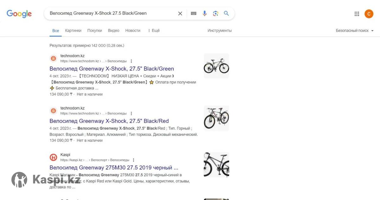Open the Google apps grid icon
Viewport: 380px width, 200px height.
357,14
